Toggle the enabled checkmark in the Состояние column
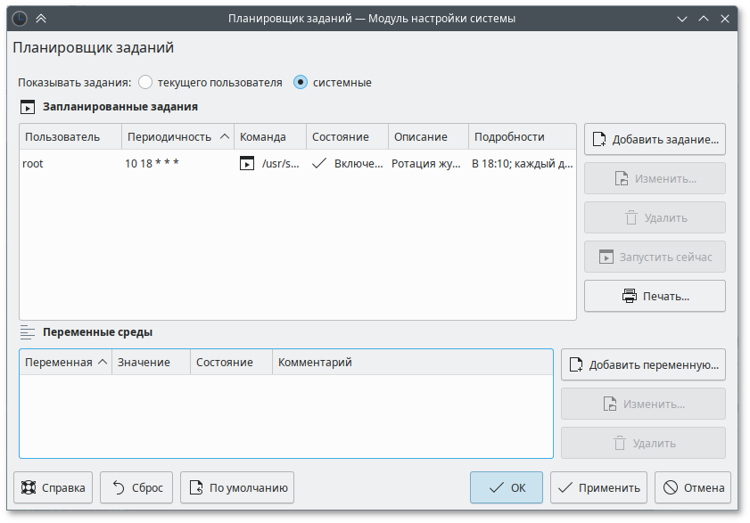Image resolution: width=750 pixels, height=523 pixels. pyautogui.click(x=318, y=164)
